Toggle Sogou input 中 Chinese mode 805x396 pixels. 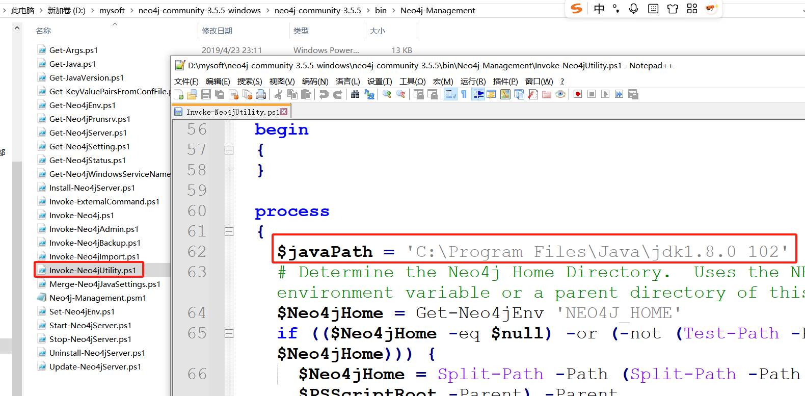[599, 9]
